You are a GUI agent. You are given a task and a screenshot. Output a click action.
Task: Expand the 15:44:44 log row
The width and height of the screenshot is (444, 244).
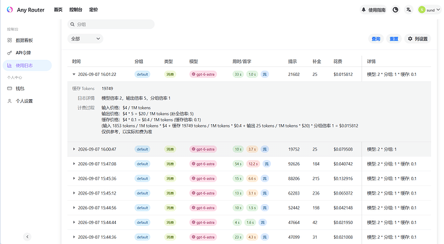pos(74,223)
